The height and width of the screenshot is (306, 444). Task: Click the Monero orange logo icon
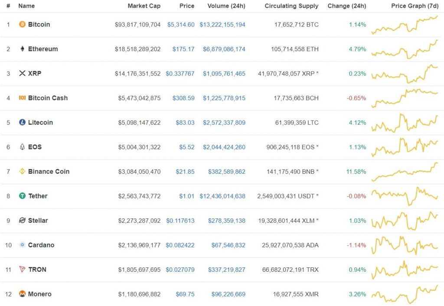22,294
